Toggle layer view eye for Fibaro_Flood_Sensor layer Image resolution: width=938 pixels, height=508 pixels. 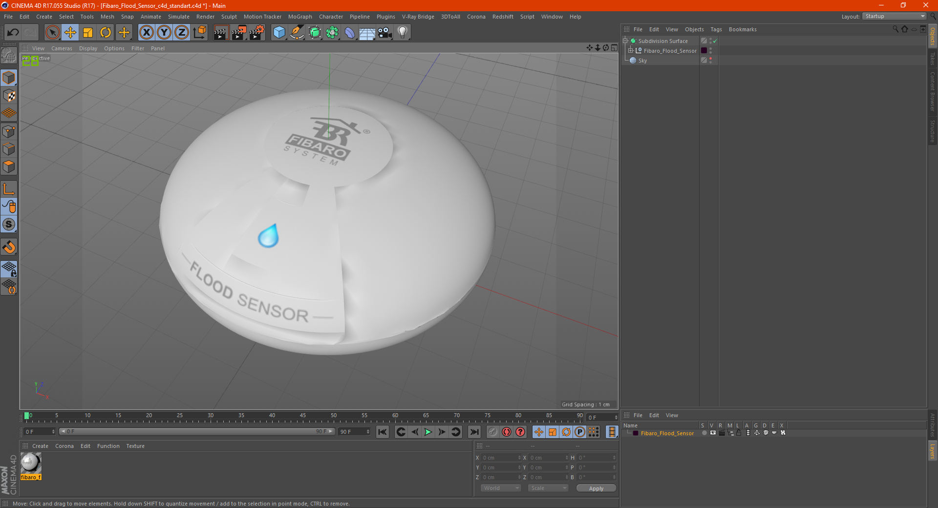tap(713, 433)
